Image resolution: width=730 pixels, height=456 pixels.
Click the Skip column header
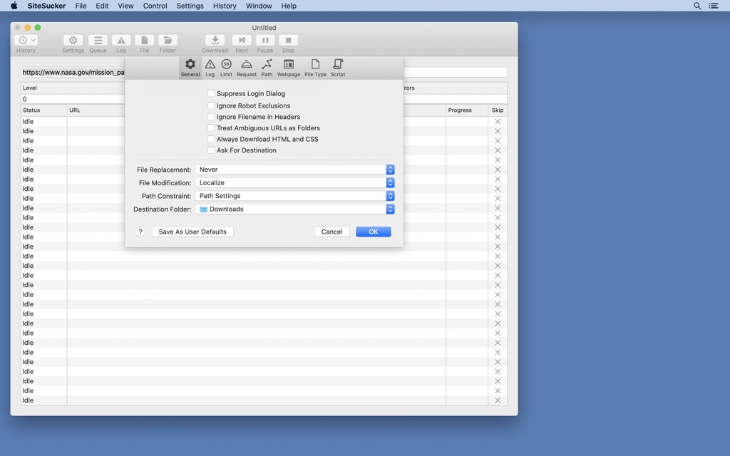pos(498,110)
